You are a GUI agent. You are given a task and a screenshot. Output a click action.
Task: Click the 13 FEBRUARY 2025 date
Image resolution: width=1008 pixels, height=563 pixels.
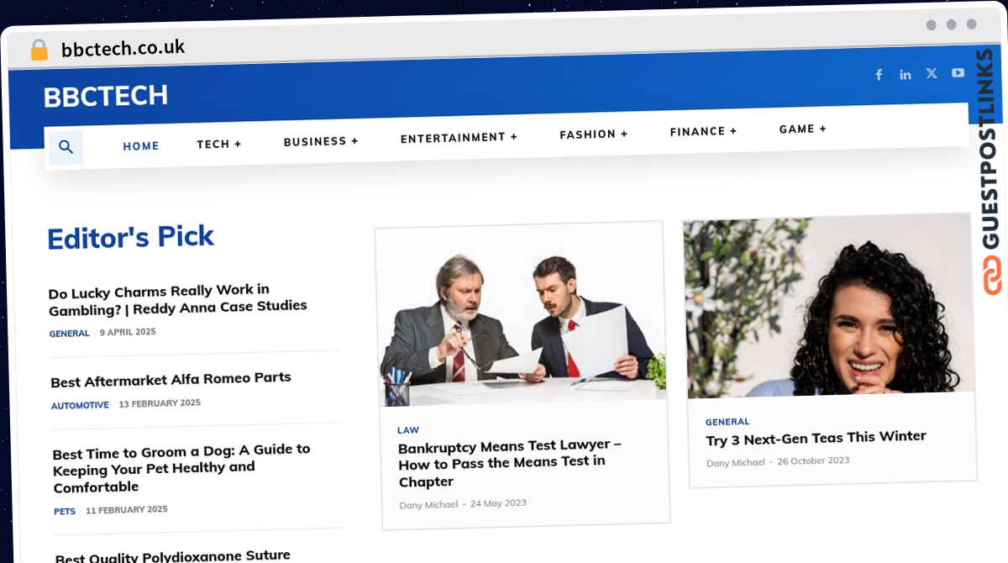pyautogui.click(x=160, y=403)
